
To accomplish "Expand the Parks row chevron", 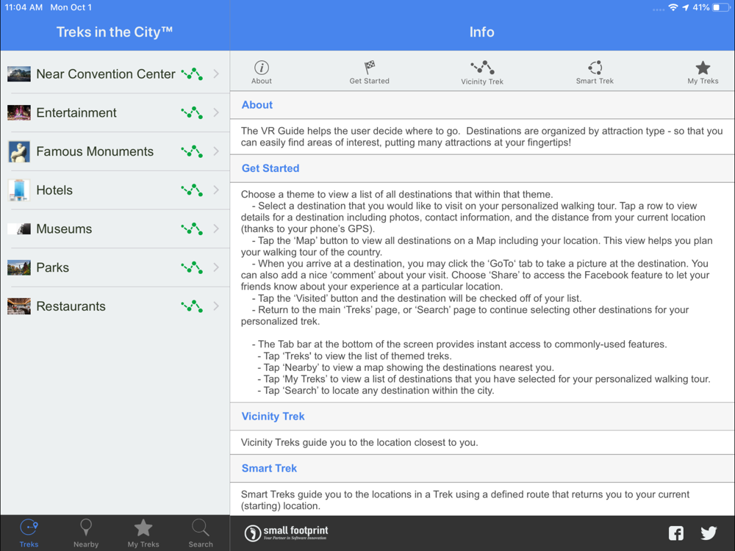I will [x=216, y=267].
